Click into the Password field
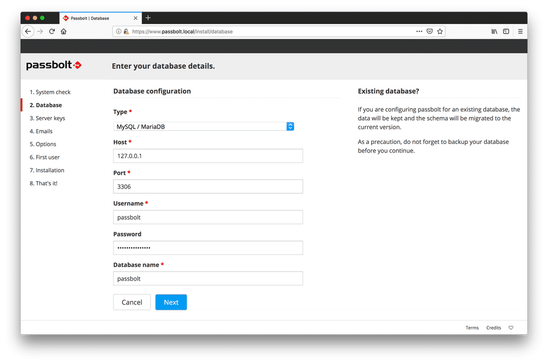548x364 pixels. point(208,247)
